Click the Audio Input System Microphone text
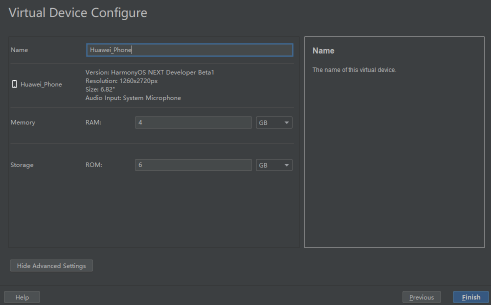 click(x=133, y=98)
